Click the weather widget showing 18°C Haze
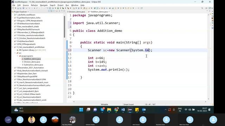Viewport: 225px width, 126px height. 19,110
